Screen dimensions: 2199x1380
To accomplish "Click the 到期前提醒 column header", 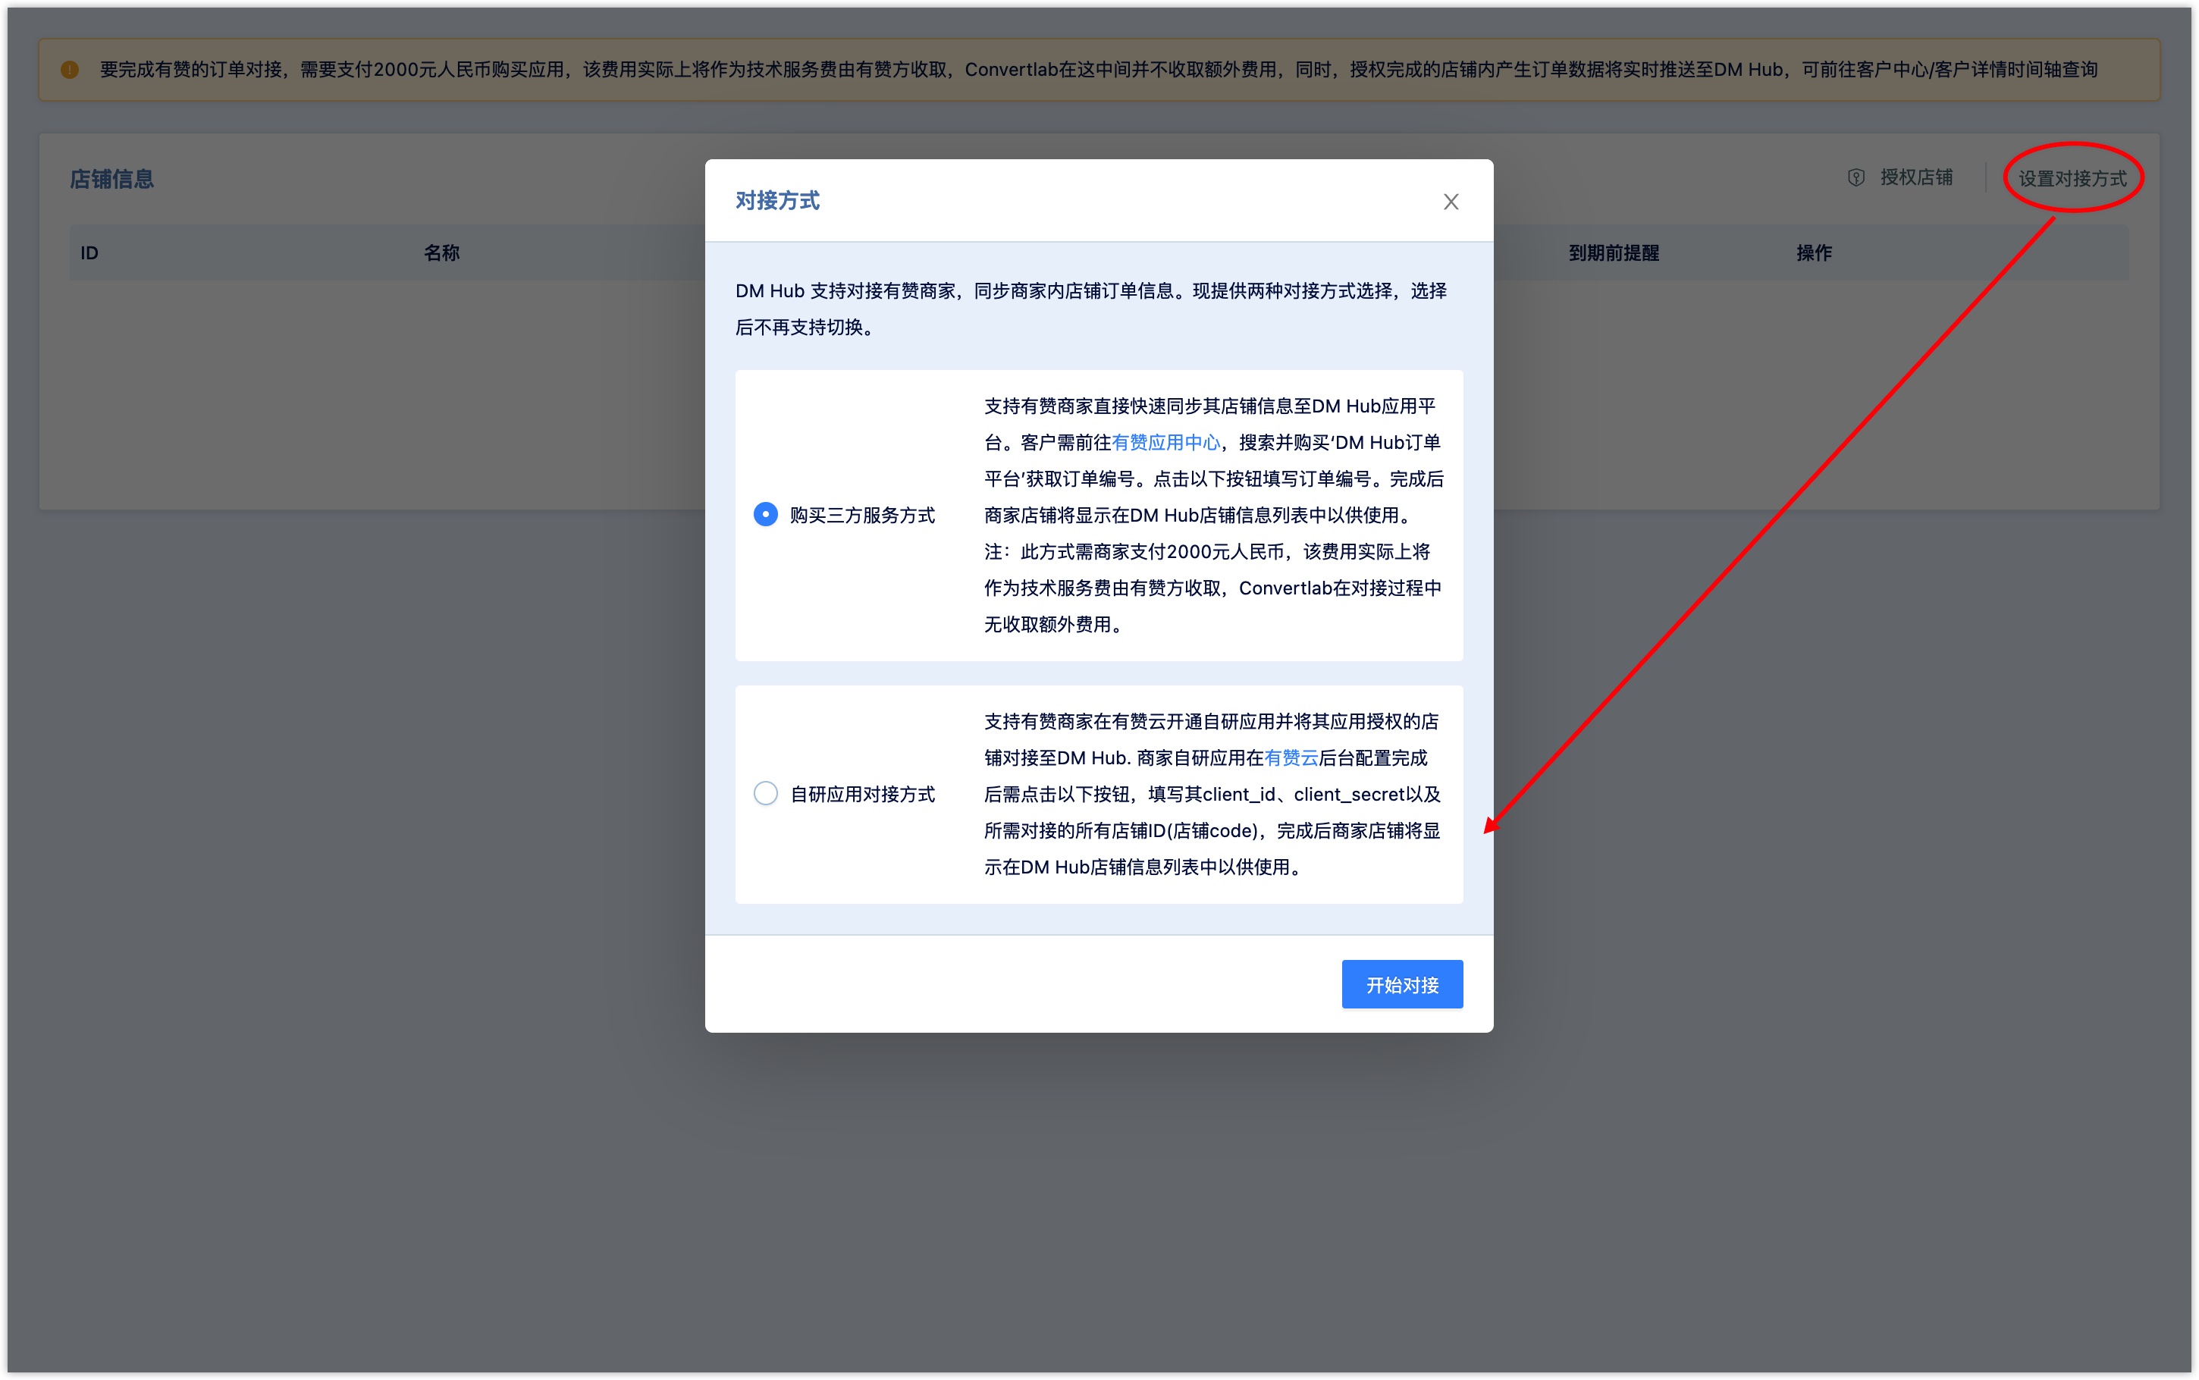I will pos(1613,252).
